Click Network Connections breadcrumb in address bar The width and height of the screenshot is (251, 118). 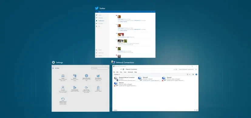(131, 69)
